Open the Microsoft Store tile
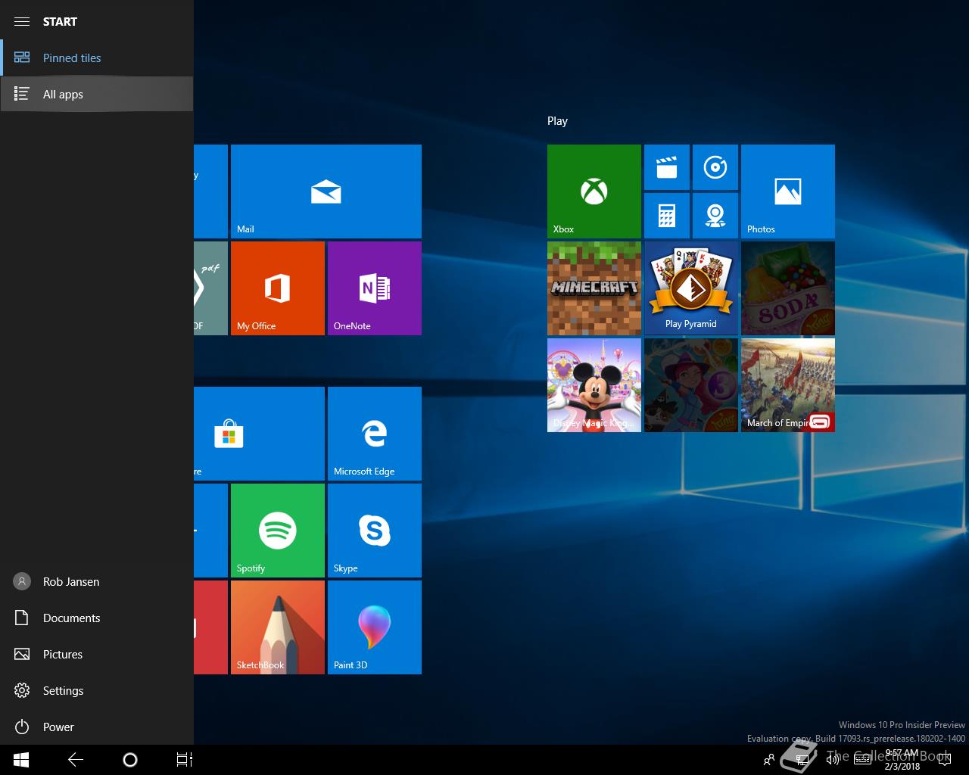Viewport: 969px width, 775px height. click(259, 434)
